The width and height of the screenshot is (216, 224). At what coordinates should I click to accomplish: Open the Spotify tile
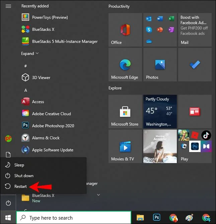[160, 146]
